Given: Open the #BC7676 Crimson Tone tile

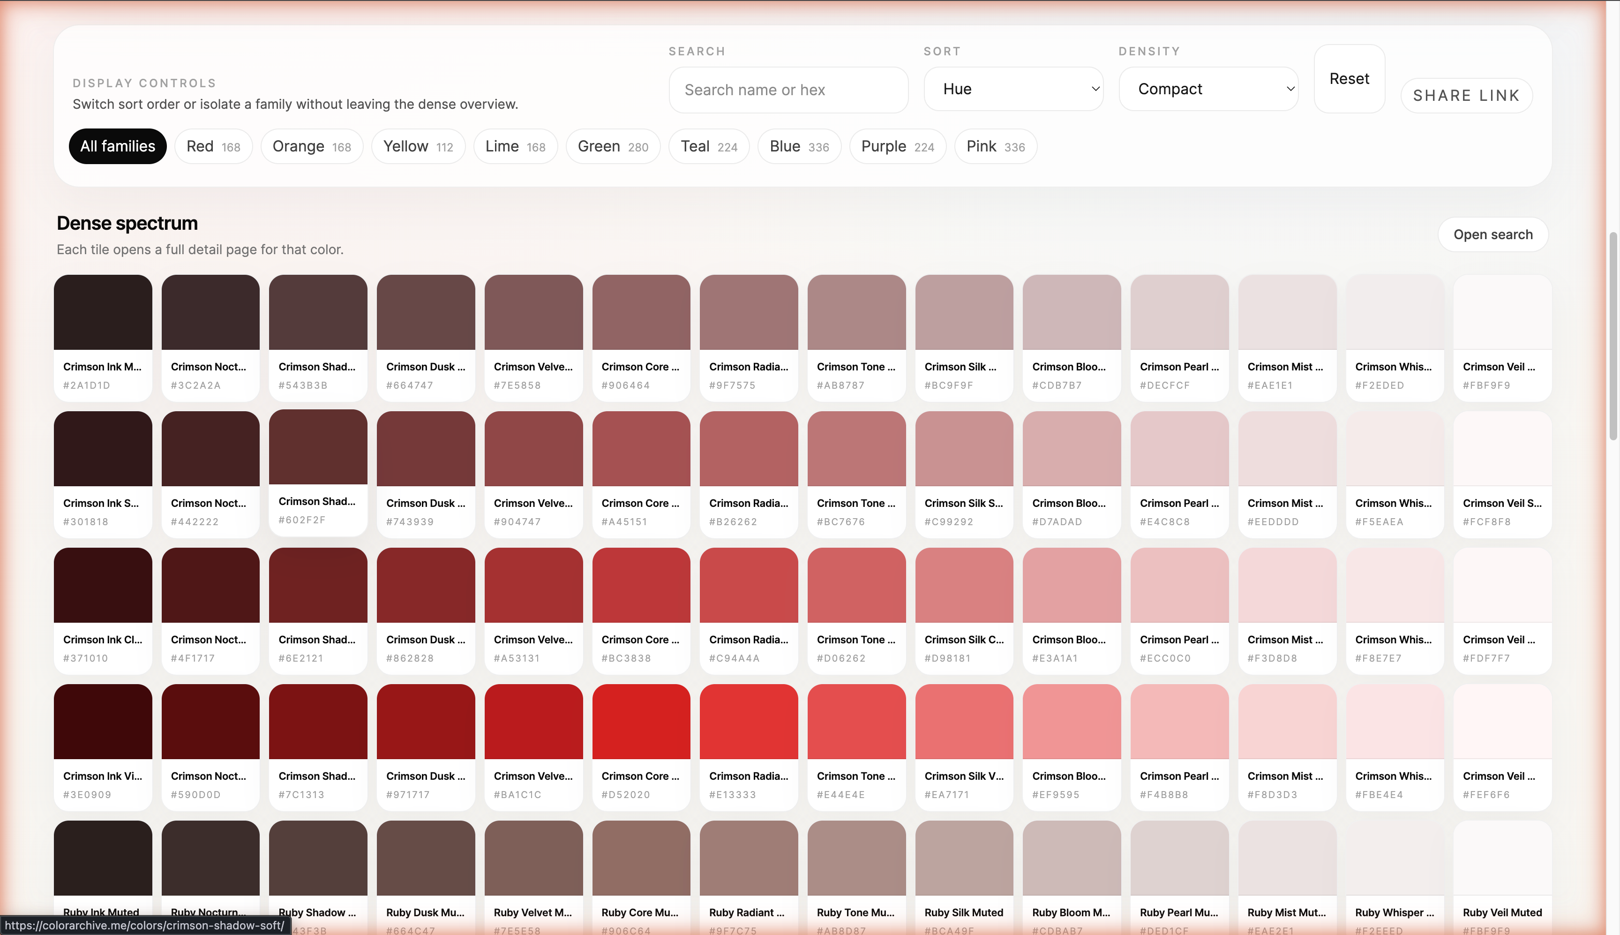Looking at the screenshot, I should [x=856, y=475].
